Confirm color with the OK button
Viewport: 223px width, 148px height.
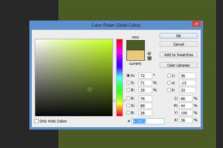click(178, 36)
